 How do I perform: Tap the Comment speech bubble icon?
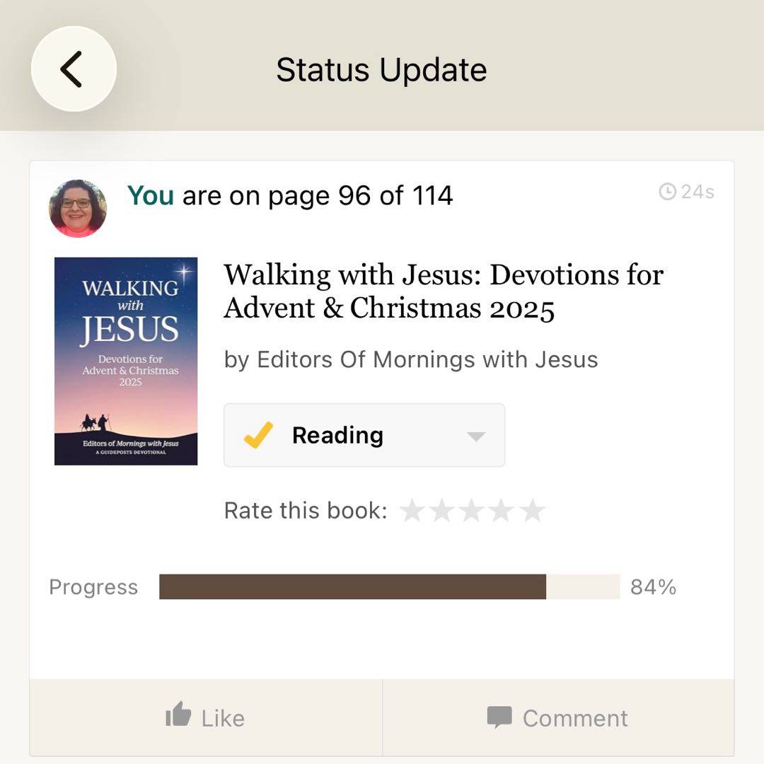click(499, 717)
